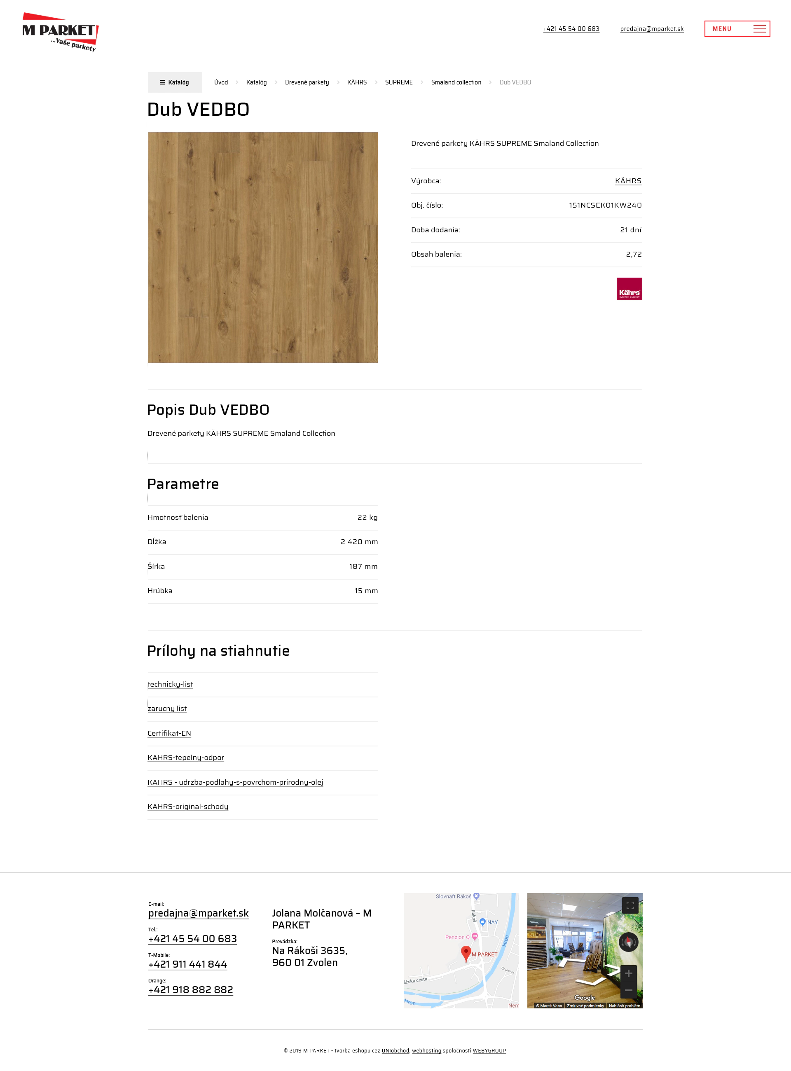This screenshot has width=791, height=1071.
Task: Click the Dub VEDBO product image
Action: click(263, 248)
